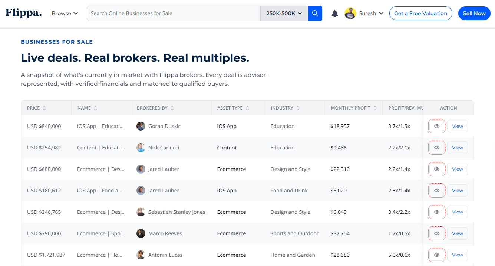Open notifications bell
Viewport: 495px width, 266px height.
[335, 13]
